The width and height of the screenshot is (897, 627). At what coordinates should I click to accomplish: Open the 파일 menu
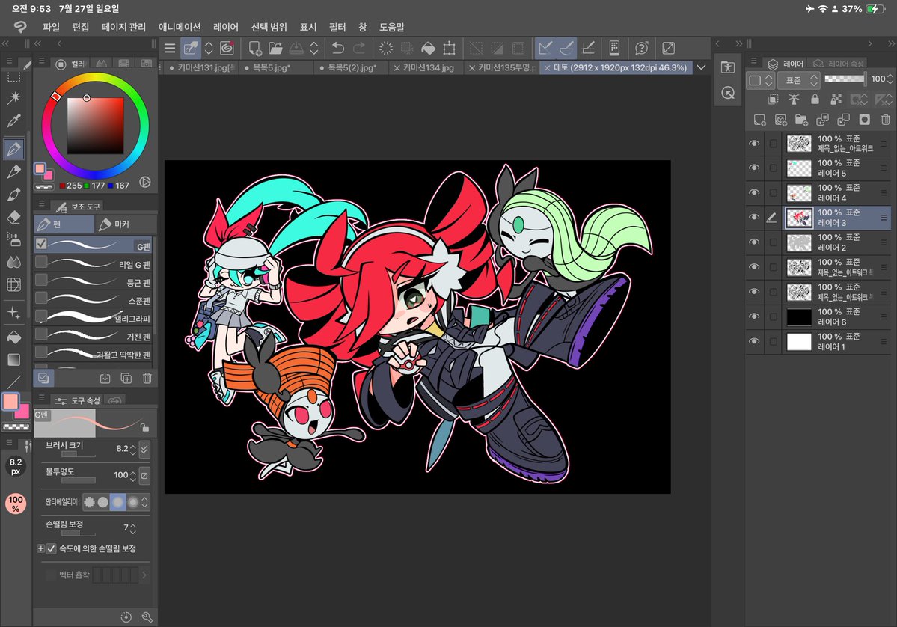(x=51, y=27)
